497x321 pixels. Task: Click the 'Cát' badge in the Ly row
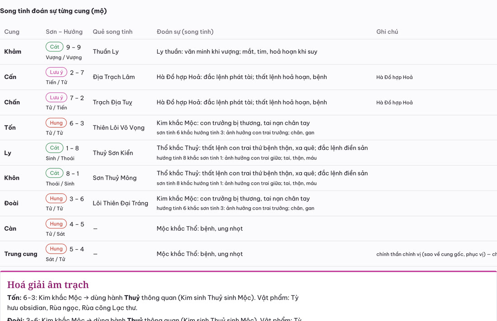(55, 148)
